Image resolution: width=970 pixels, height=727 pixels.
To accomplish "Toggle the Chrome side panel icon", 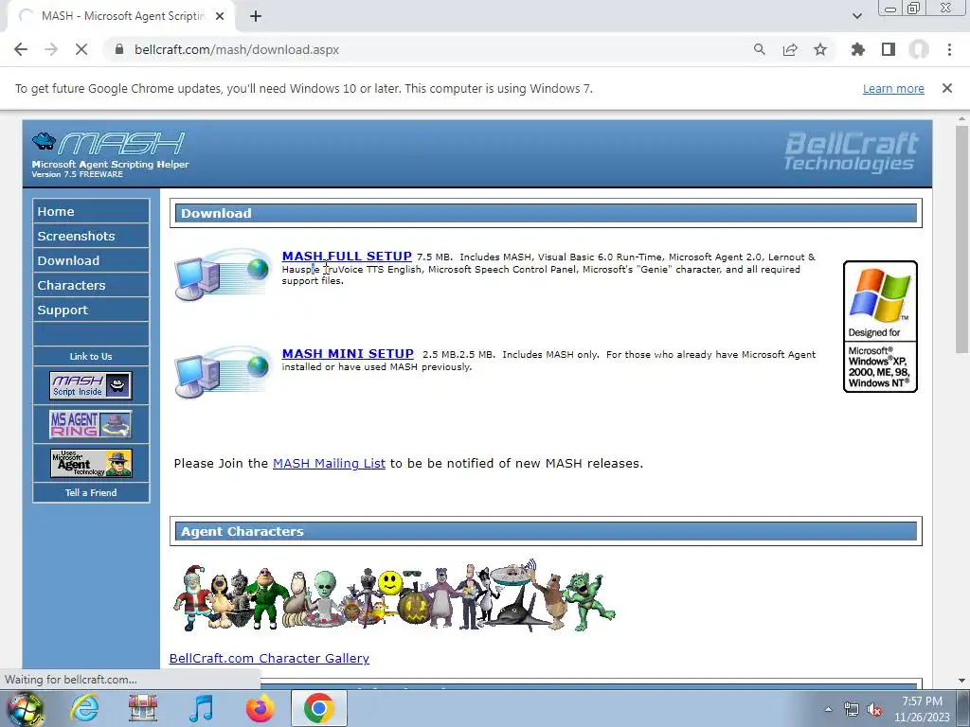I will coord(889,49).
